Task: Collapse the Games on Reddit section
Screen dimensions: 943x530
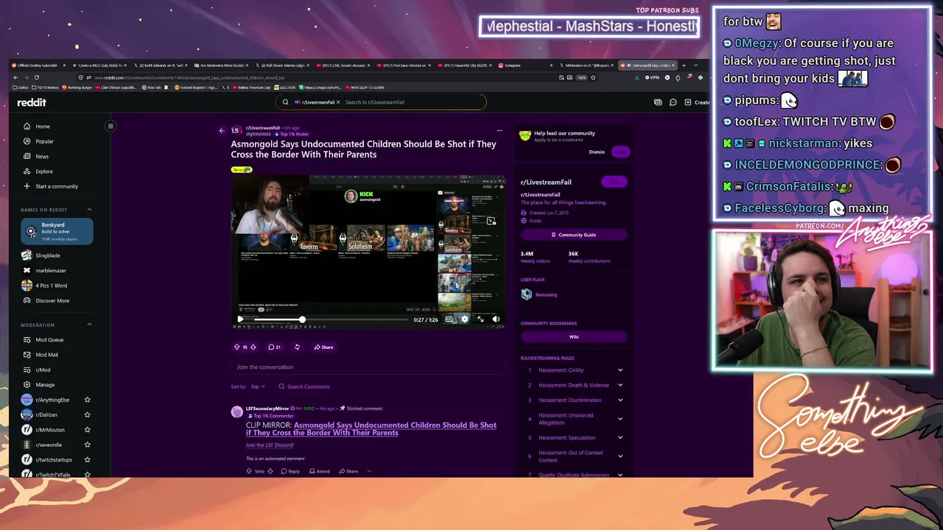Action: click(89, 210)
